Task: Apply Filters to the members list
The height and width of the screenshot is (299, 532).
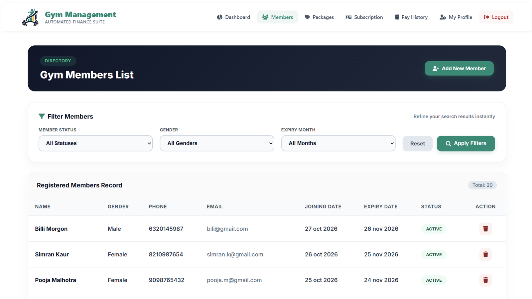Action: coord(466,144)
